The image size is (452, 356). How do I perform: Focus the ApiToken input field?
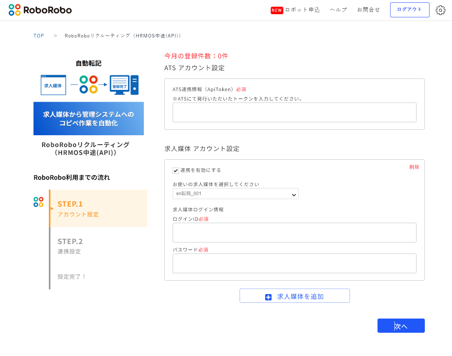click(294, 112)
